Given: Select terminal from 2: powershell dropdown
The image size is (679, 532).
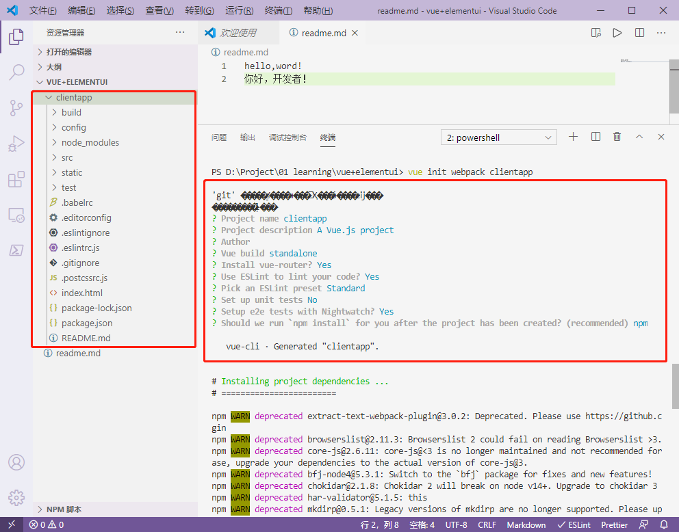Looking at the screenshot, I should pyautogui.click(x=499, y=137).
